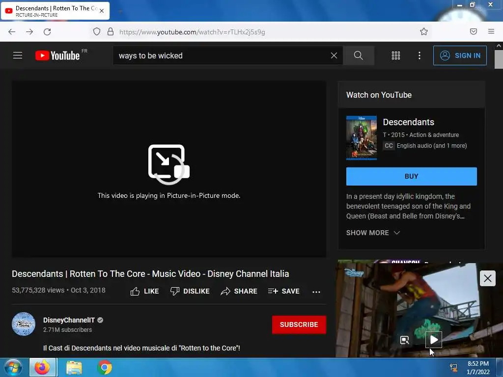
Task: Click 'T • 2015 • Action & adventure' metadata
Action: (421, 135)
